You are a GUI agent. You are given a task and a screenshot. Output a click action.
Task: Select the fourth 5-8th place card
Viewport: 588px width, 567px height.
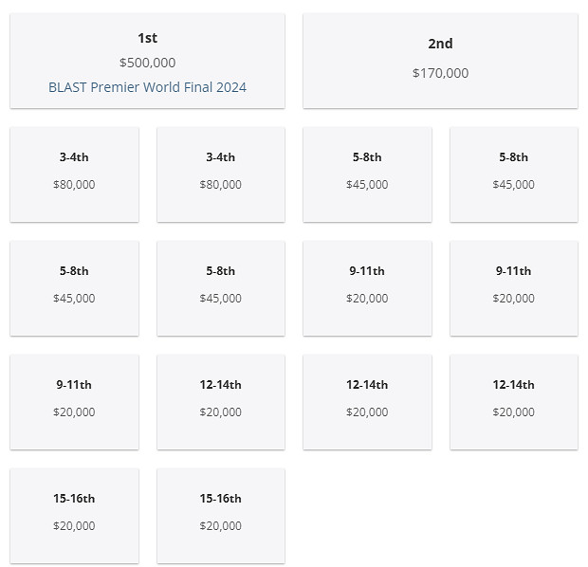(220, 288)
